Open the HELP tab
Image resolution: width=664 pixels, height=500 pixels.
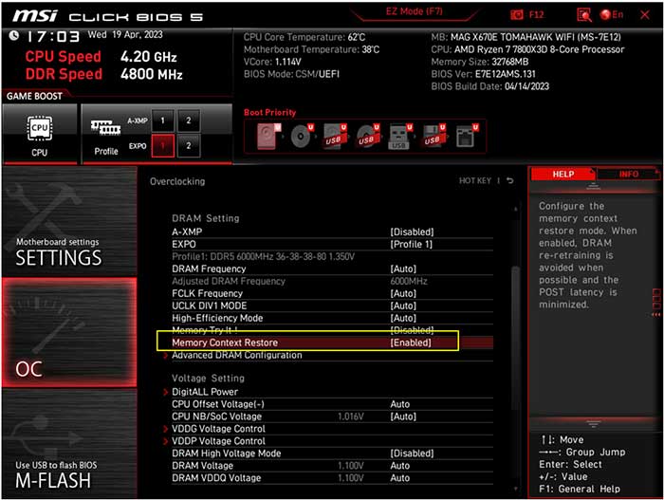point(563,175)
